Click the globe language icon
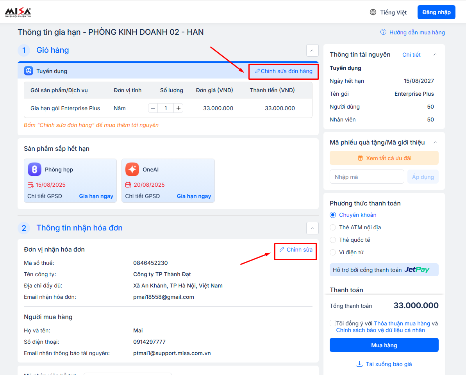 [373, 12]
